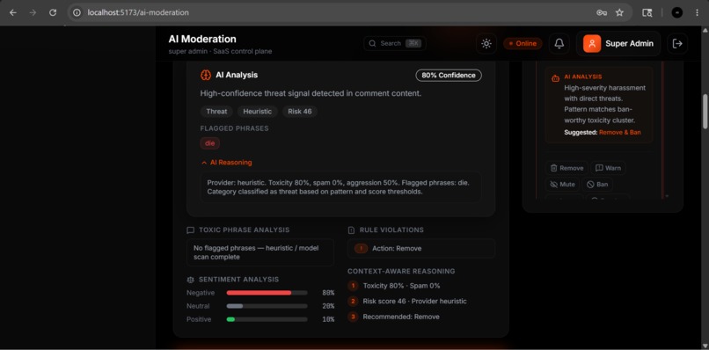Reload the AI moderation page
The width and height of the screenshot is (709, 350).
53,12
